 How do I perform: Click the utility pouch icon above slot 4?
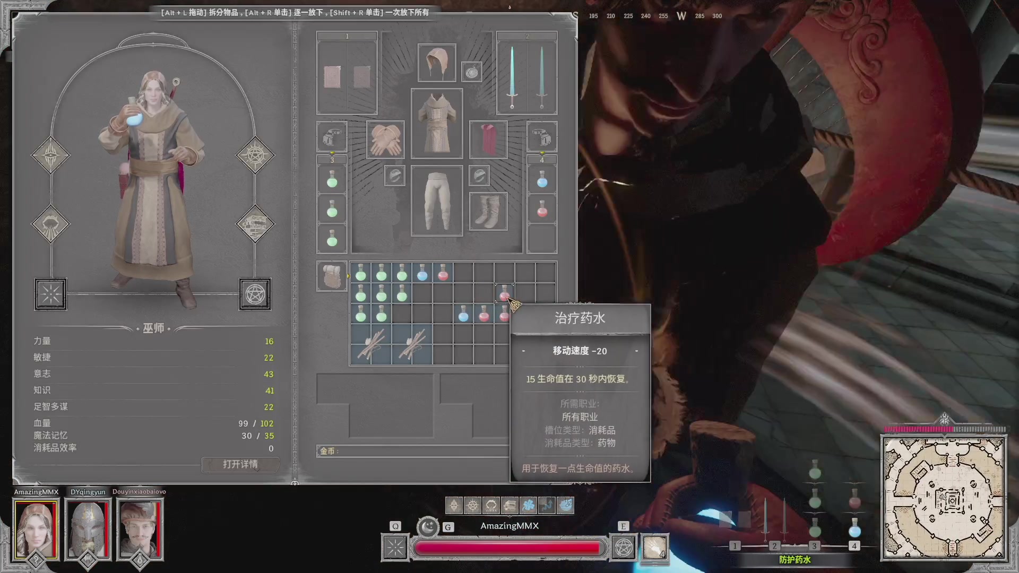coord(542,136)
